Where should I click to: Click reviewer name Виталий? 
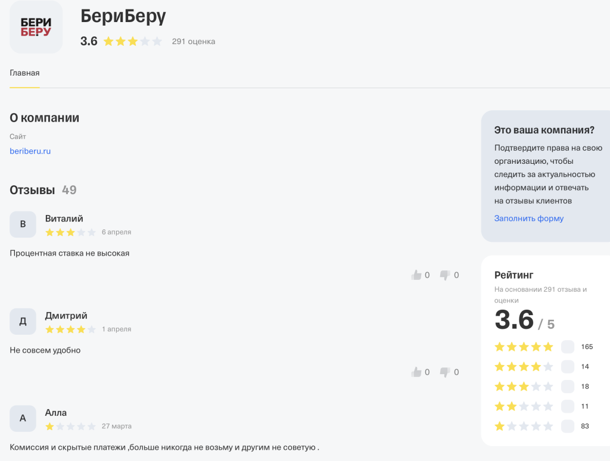pyautogui.click(x=64, y=219)
